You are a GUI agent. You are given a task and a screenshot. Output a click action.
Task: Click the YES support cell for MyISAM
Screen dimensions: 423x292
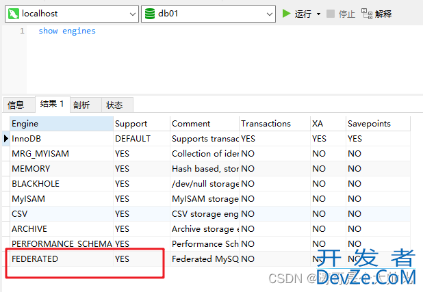[142, 199]
